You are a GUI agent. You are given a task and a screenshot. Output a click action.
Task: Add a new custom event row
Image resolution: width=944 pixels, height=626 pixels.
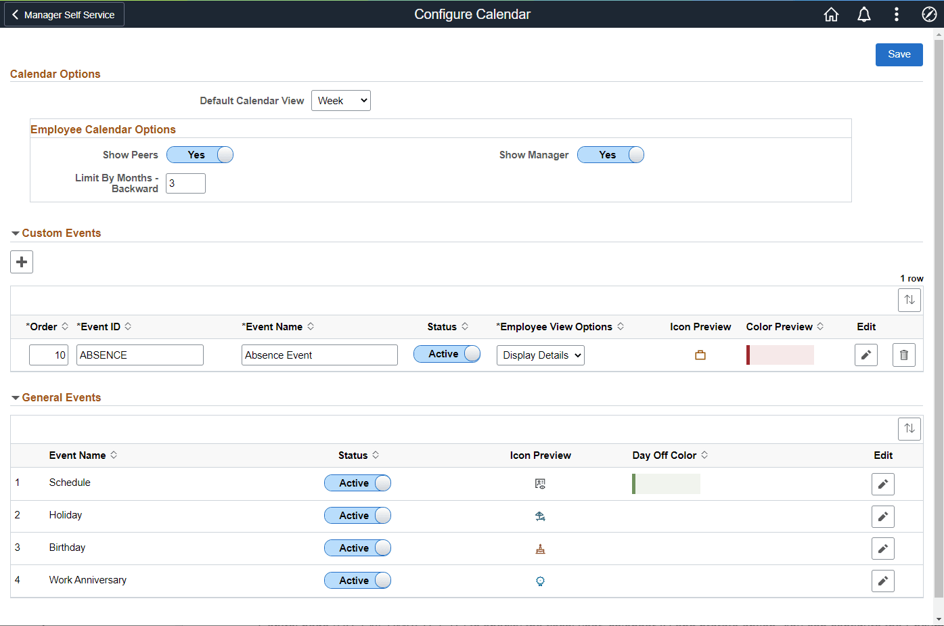[21, 262]
